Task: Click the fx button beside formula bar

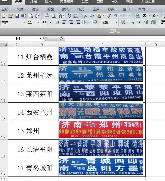Action: tap(62, 38)
